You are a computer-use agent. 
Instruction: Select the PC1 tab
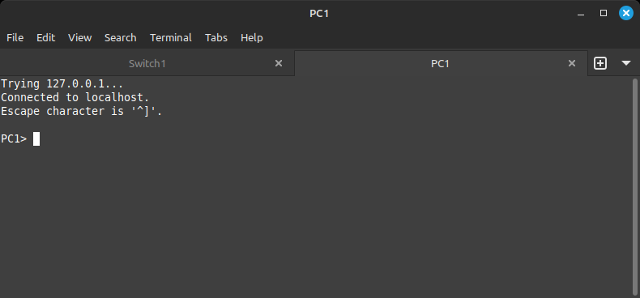click(441, 63)
